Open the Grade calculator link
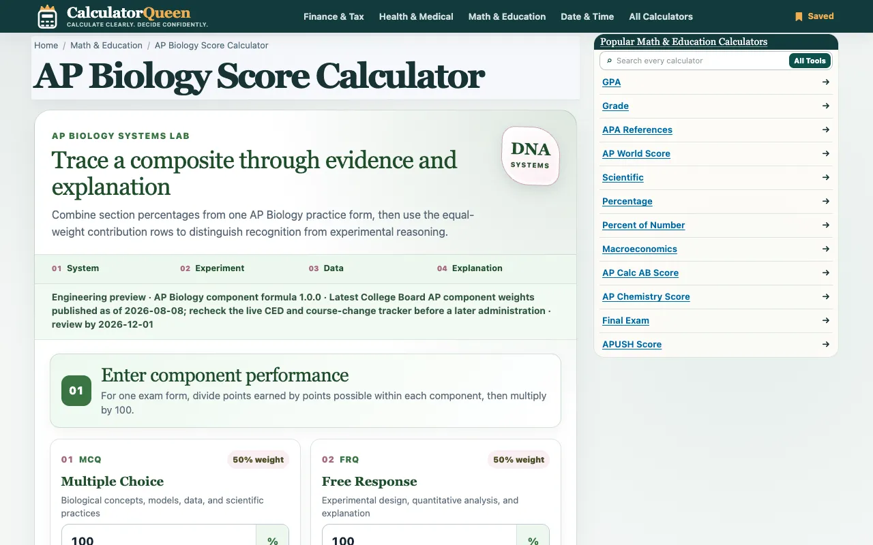873x545 pixels. coord(615,106)
